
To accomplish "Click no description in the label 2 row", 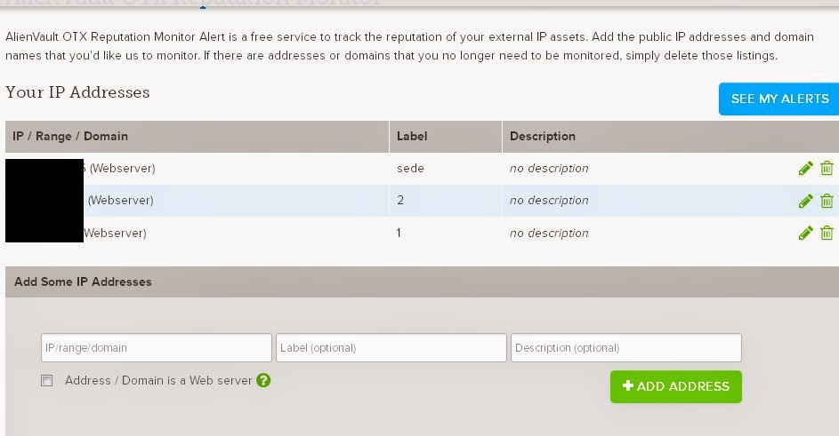I will pos(549,201).
